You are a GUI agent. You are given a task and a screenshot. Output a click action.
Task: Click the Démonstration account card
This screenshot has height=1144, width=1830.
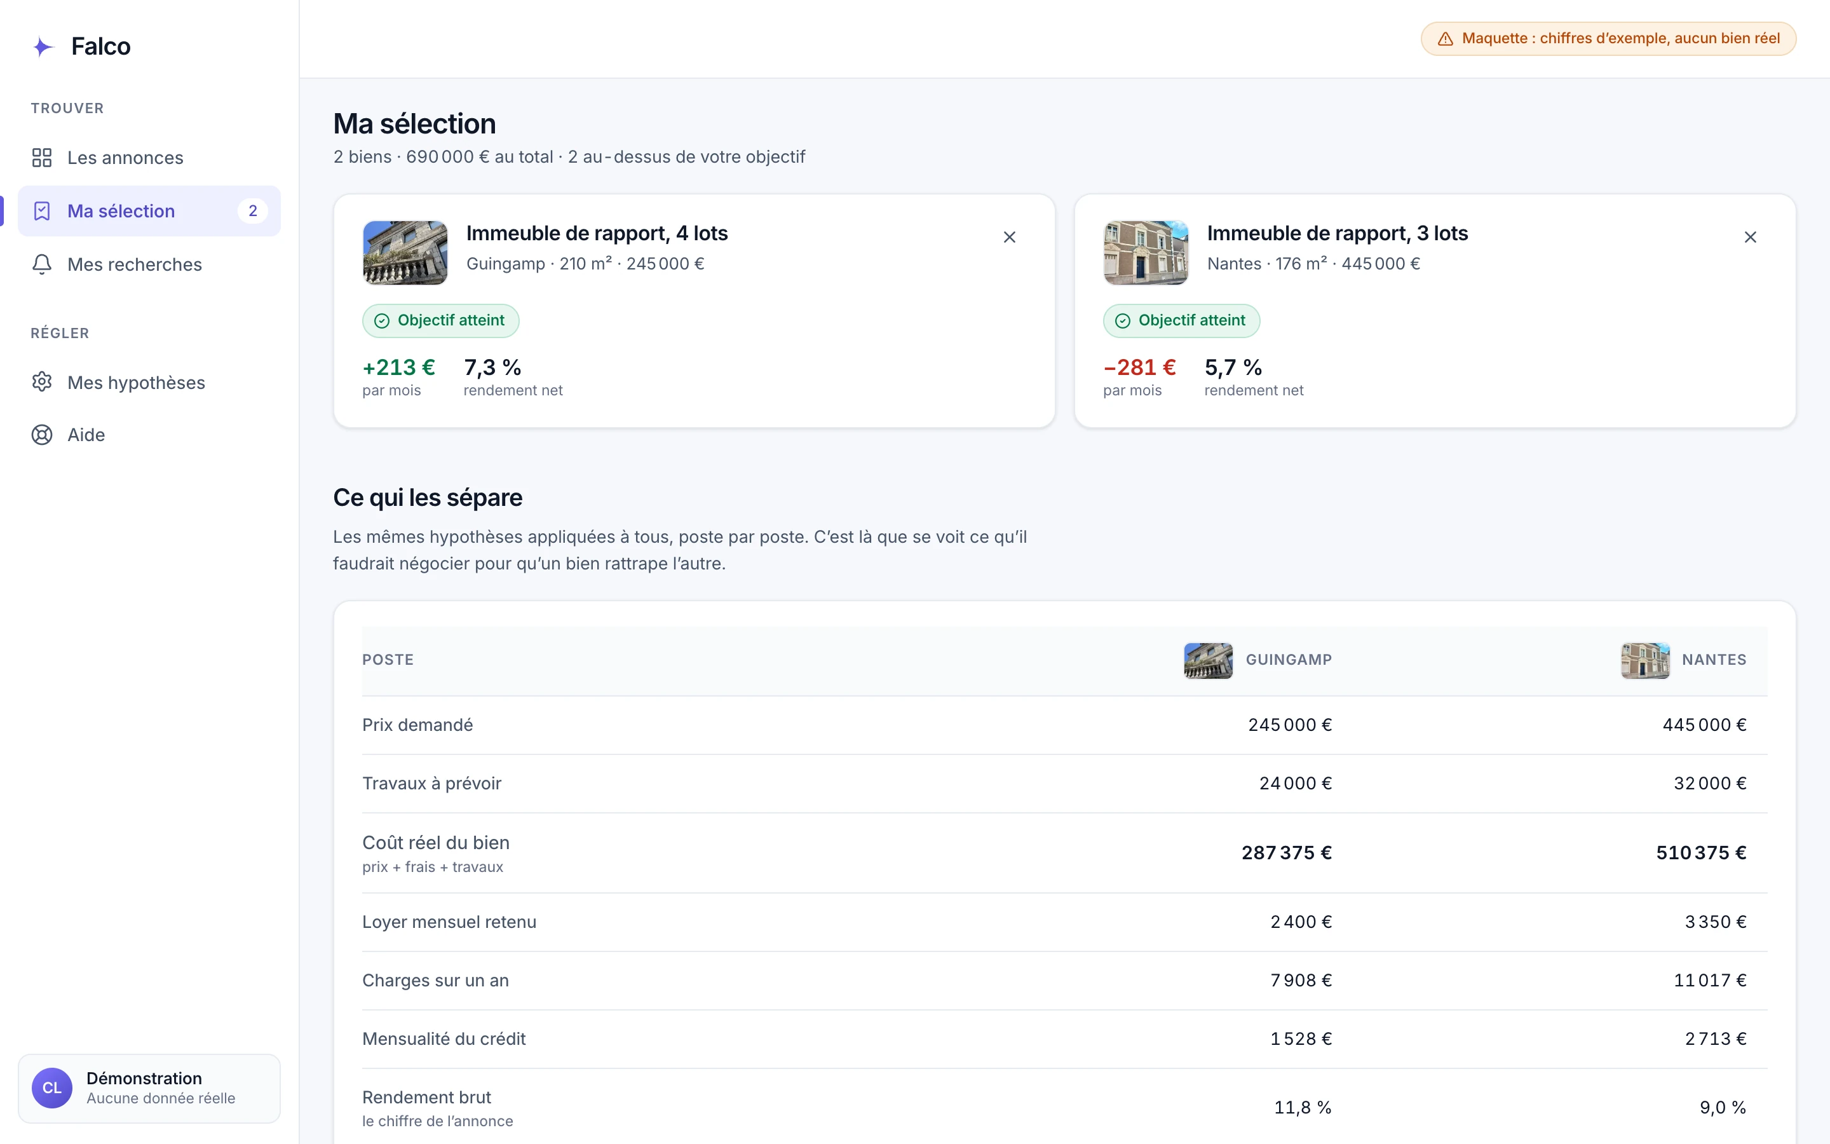pos(149,1088)
